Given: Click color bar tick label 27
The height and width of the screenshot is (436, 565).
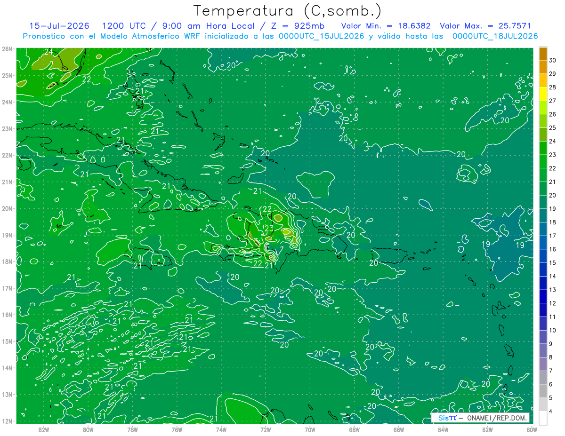Looking at the screenshot, I should click(x=553, y=101).
